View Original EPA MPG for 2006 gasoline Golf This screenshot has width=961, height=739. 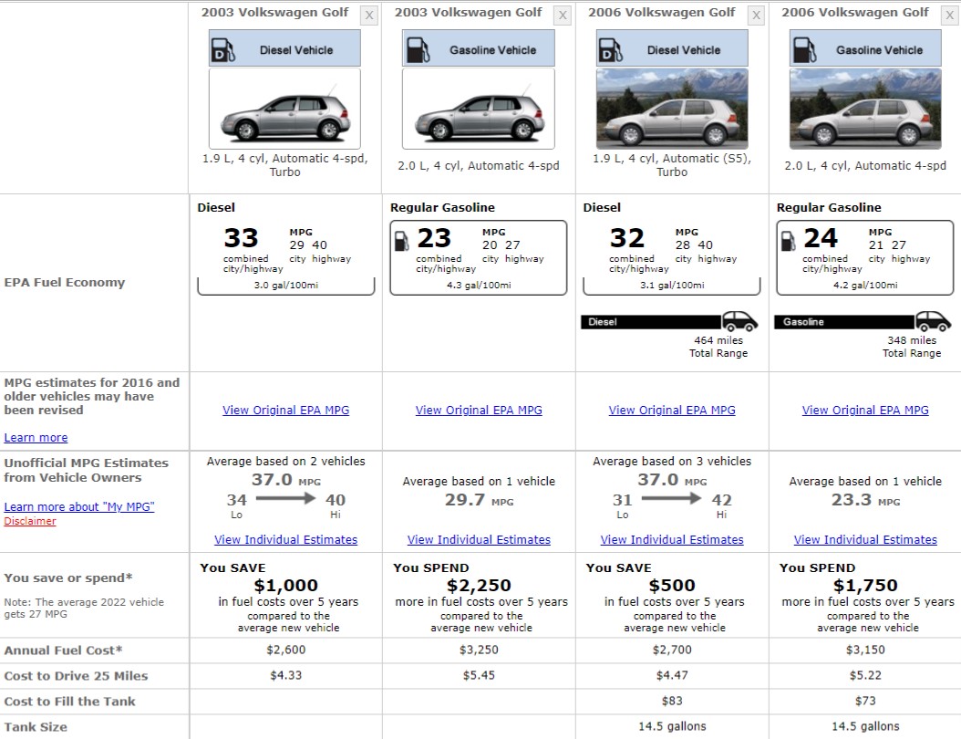click(865, 411)
